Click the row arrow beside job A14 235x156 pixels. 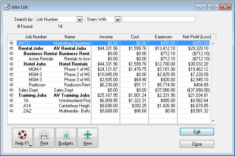(x=12, y=106)
